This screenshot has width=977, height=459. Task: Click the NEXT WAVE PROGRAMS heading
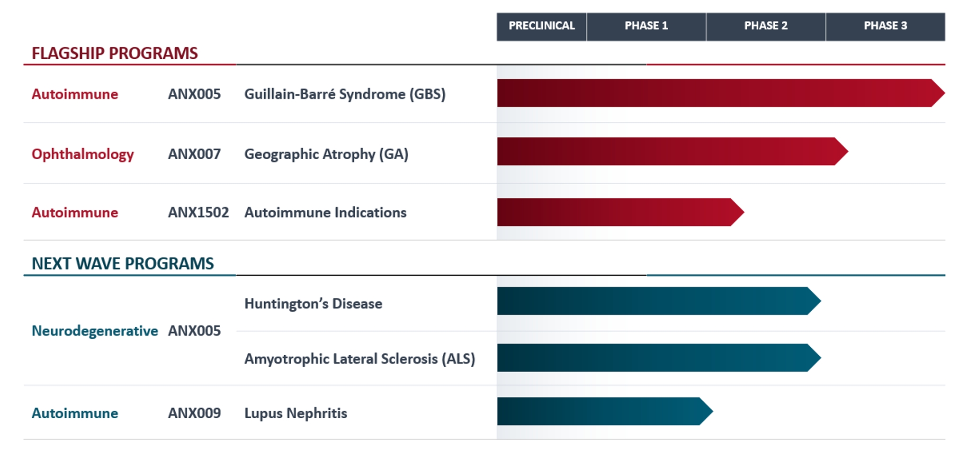coord(123,264)
